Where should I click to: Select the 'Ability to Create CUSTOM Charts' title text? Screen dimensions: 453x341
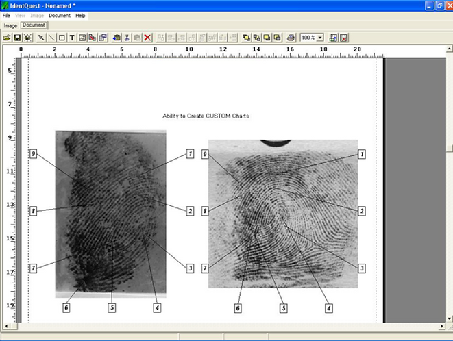(x=206, y=116)
